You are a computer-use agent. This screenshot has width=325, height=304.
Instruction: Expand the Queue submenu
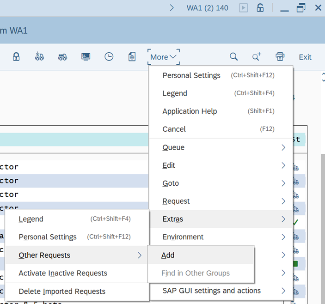coord(221,147)
